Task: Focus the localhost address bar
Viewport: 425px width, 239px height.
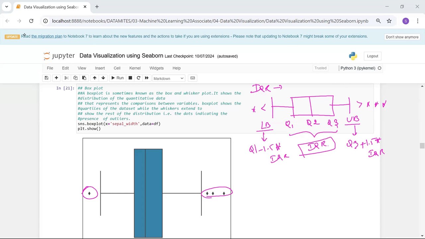Action: (210, 21)
